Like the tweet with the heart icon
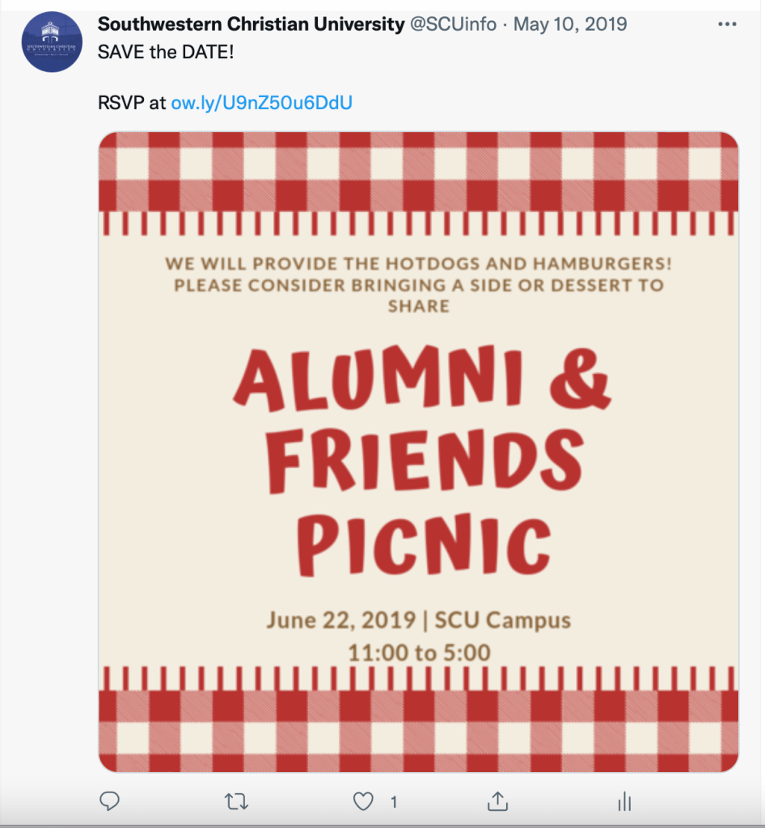This screenshot has width=765, height=828. coord(364,801)
